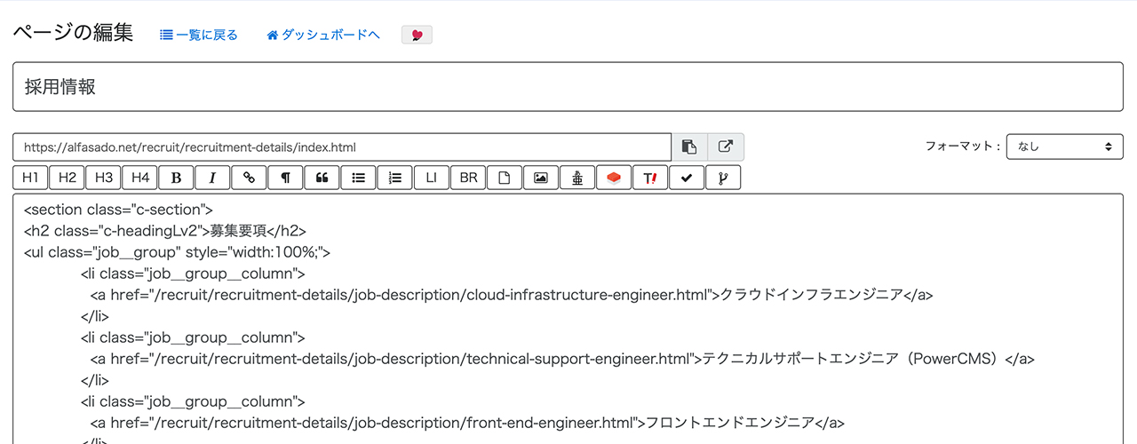Click the line containing front-end-engineer.html
Viewport: 1137px width, 444px height.
[467, 423]
